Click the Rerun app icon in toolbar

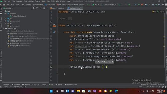point(120,5)
